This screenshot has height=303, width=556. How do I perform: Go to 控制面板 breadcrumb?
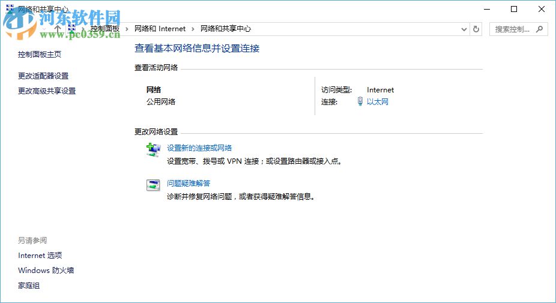[x=105, y=29]
